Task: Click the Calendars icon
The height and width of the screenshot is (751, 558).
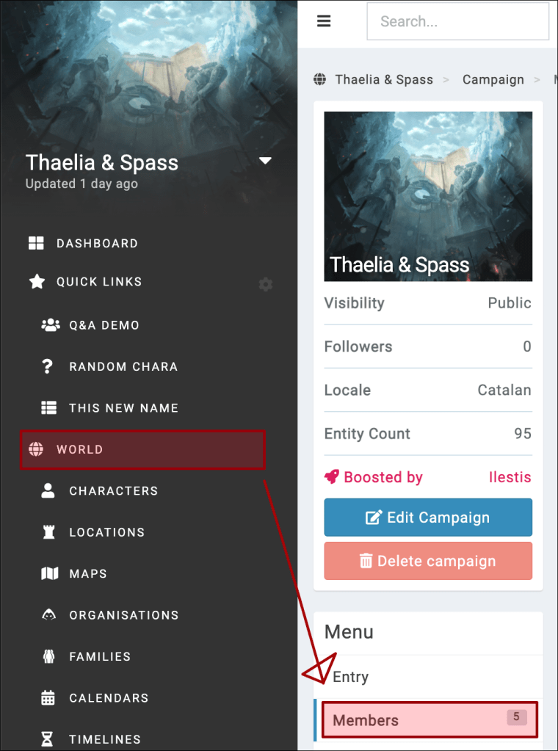Action: coord(47,697)
